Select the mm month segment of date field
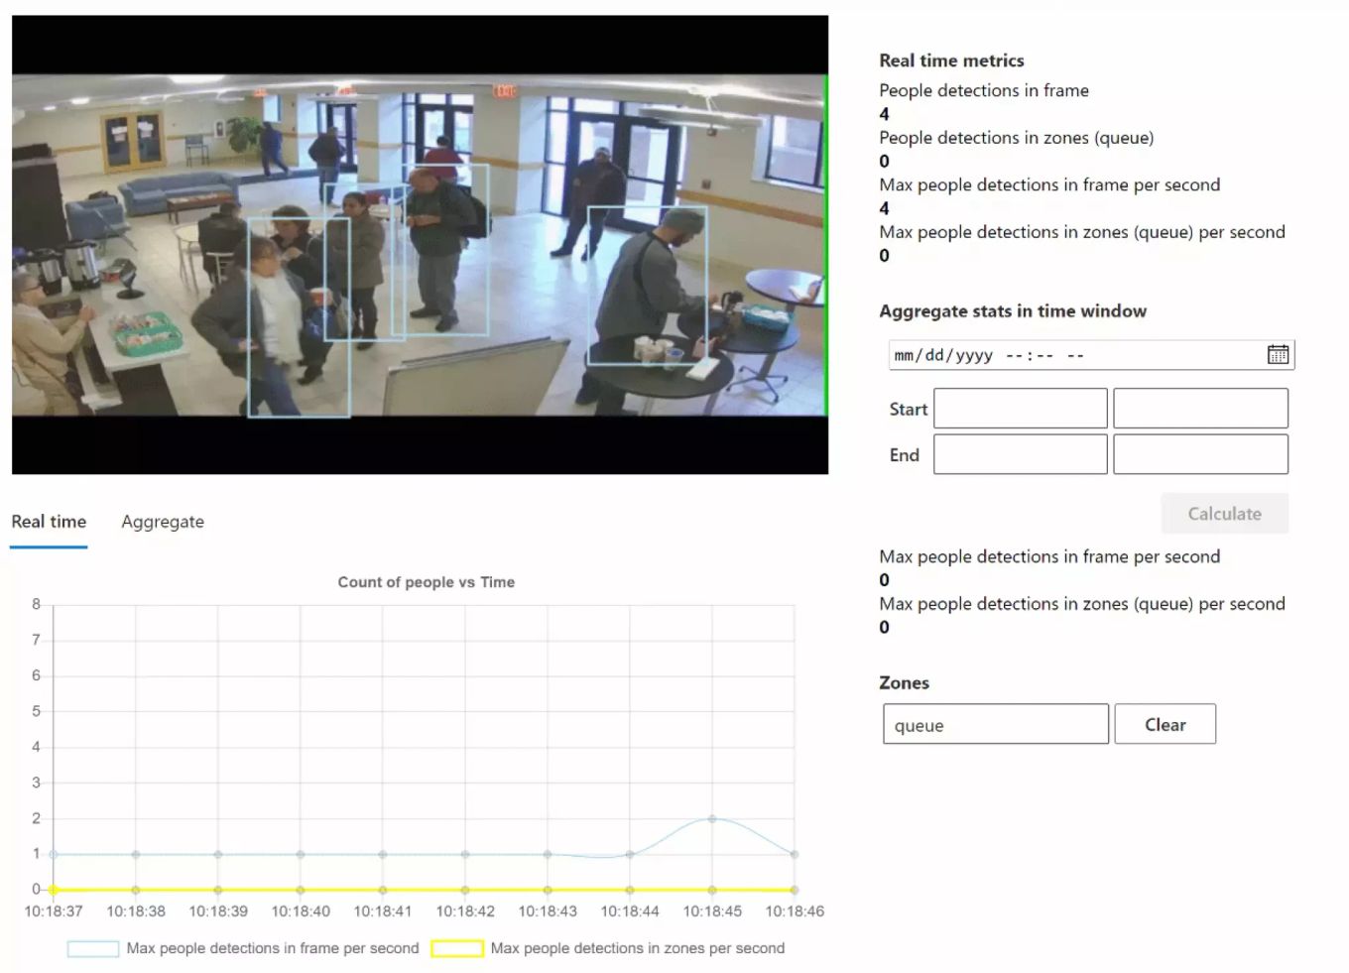Viewport: 1349px width, 973px height. pos(904,355)
